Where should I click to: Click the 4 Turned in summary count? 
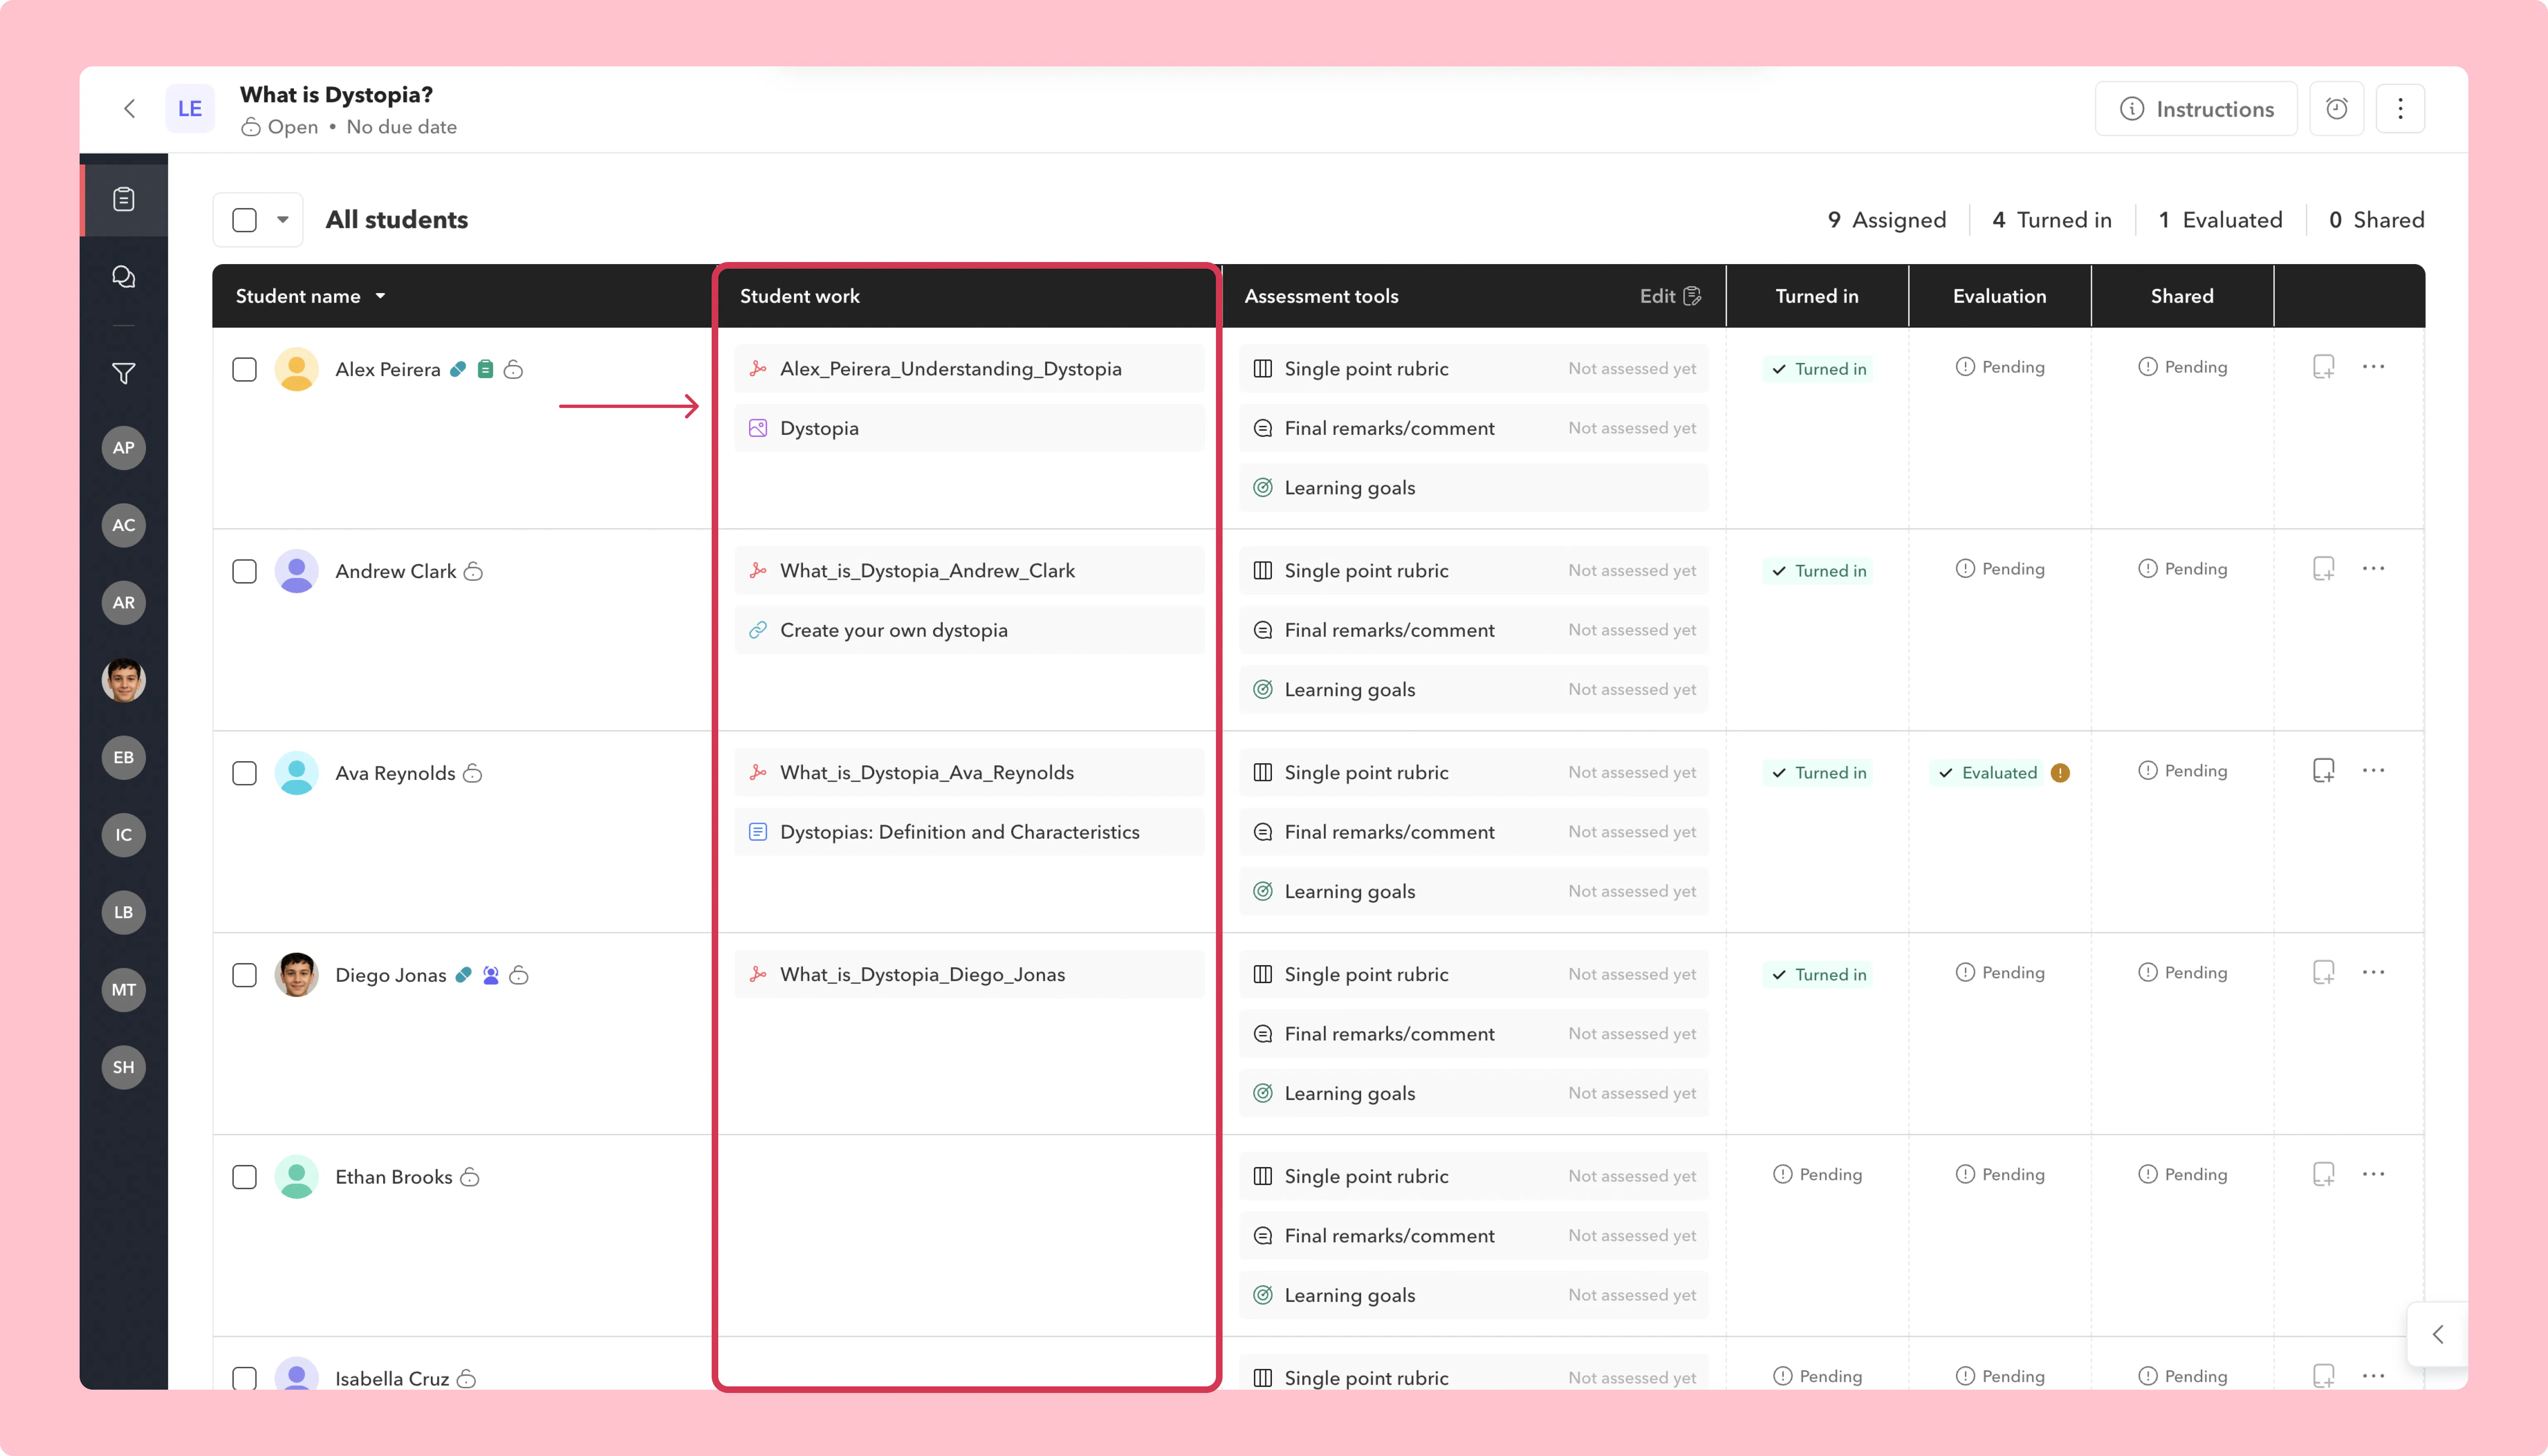click(x=2051, y=220)
